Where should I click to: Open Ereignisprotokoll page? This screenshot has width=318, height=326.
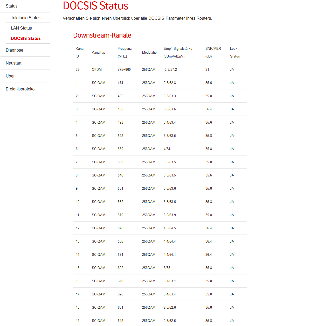click(21, 89)
